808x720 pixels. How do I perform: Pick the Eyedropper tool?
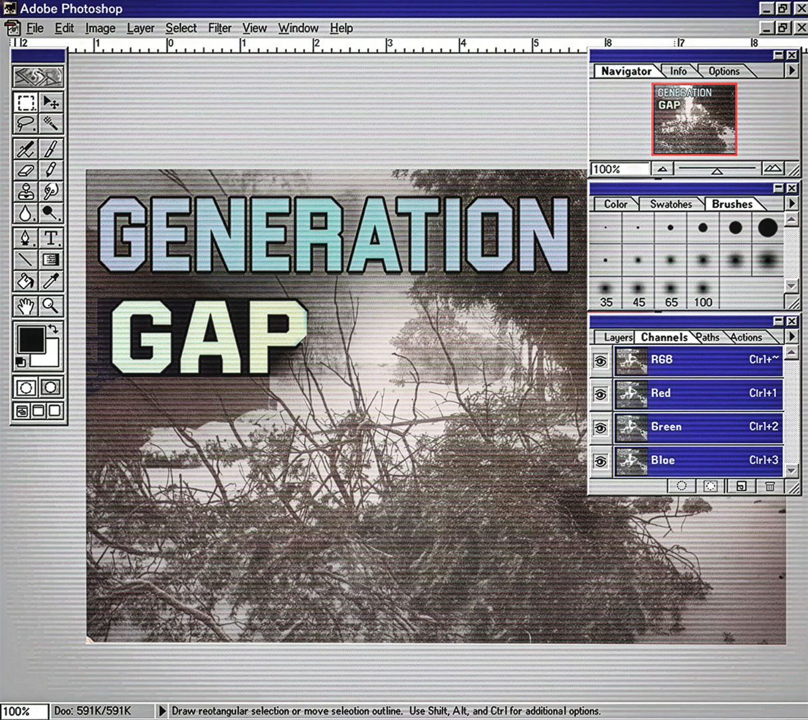coord(50,281)
